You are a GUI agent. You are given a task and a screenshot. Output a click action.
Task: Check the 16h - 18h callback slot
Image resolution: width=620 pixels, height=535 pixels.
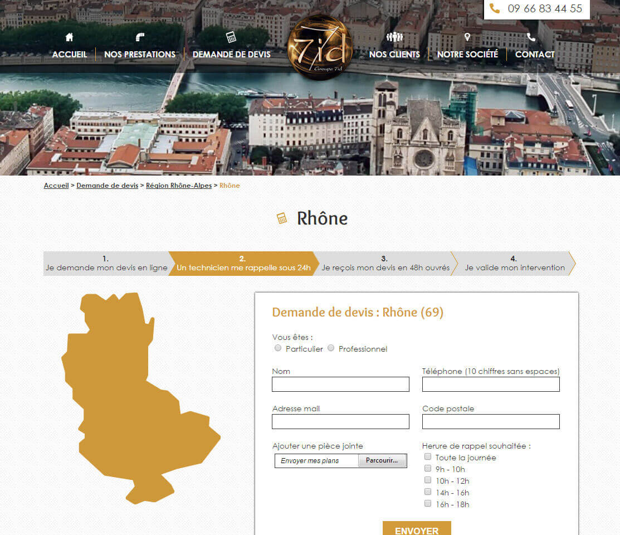(x=428, y=503)
